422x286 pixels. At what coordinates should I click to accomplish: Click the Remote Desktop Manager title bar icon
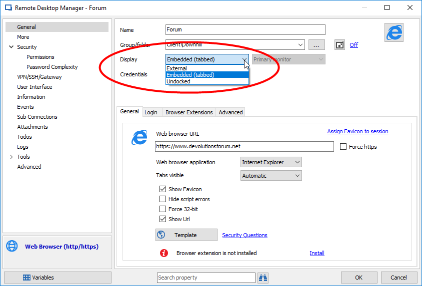[x=8, y=8]
